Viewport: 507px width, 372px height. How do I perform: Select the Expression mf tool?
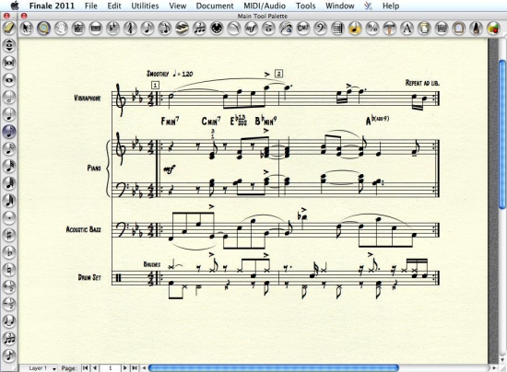tap(252, 29)
